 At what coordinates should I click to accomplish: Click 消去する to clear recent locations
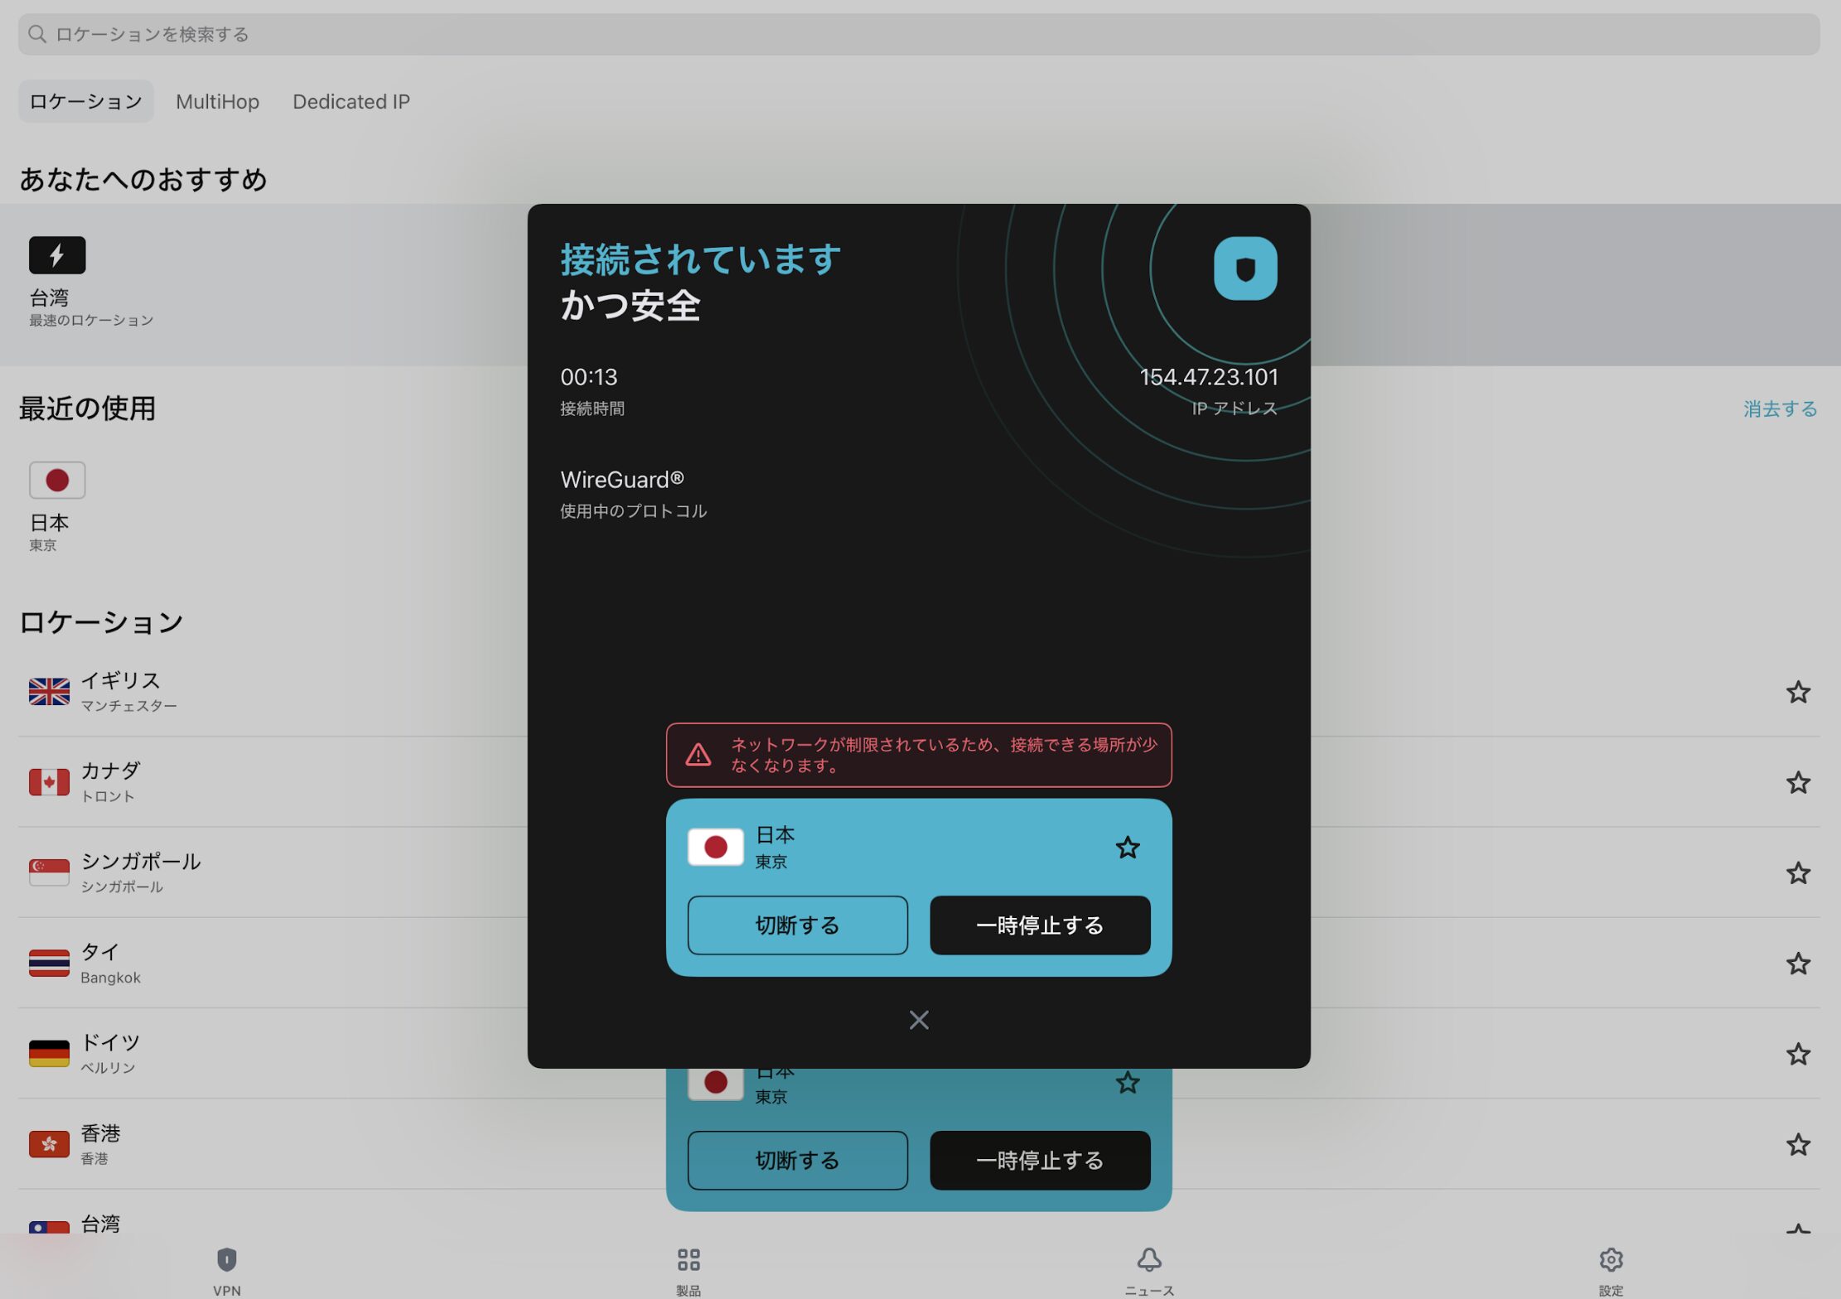pyautogui.click(x=1779, y=408)
